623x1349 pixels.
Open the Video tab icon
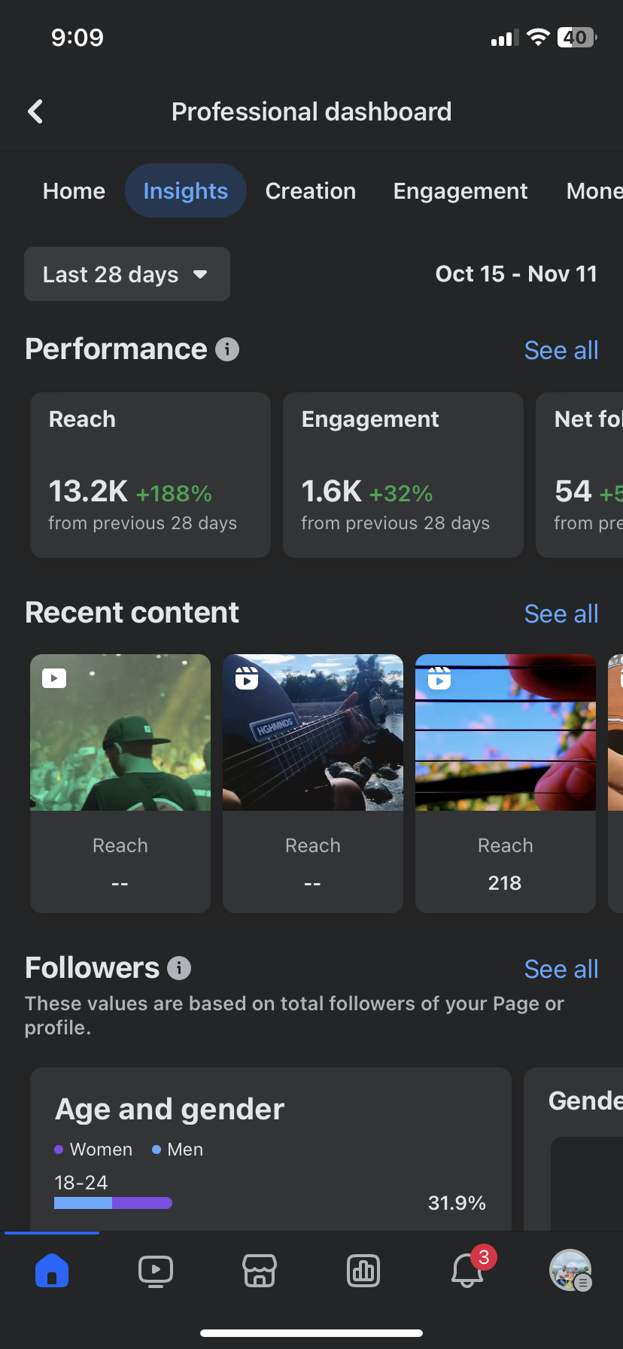coord(156,1271)
